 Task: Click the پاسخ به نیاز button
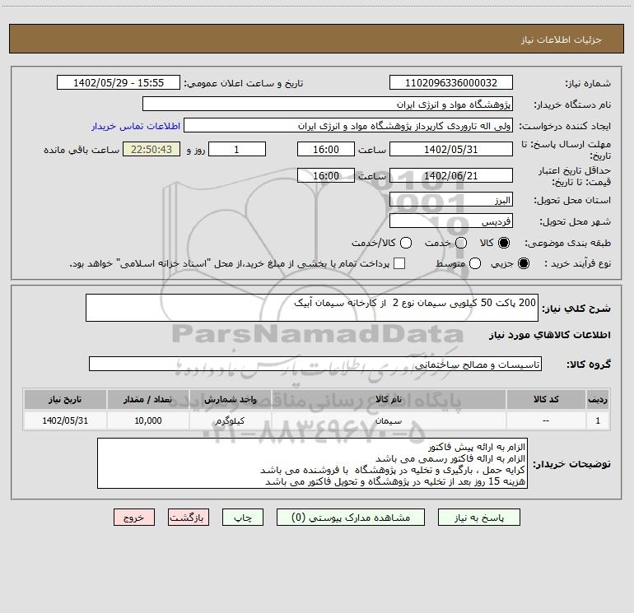pyautogui.click(x=479, y=518)
